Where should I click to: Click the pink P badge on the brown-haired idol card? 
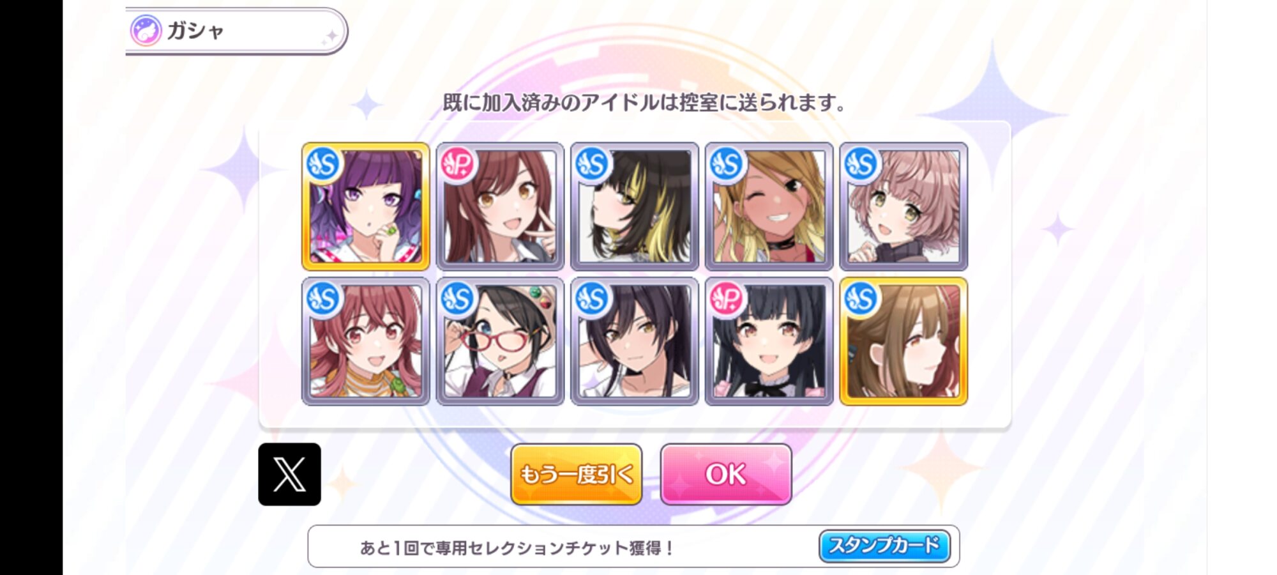458,164
